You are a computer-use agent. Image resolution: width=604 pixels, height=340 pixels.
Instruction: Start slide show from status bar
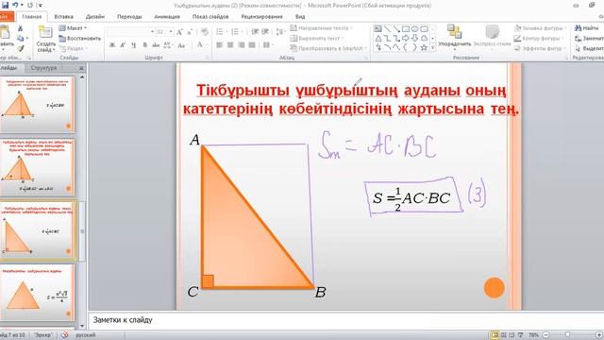520,335
